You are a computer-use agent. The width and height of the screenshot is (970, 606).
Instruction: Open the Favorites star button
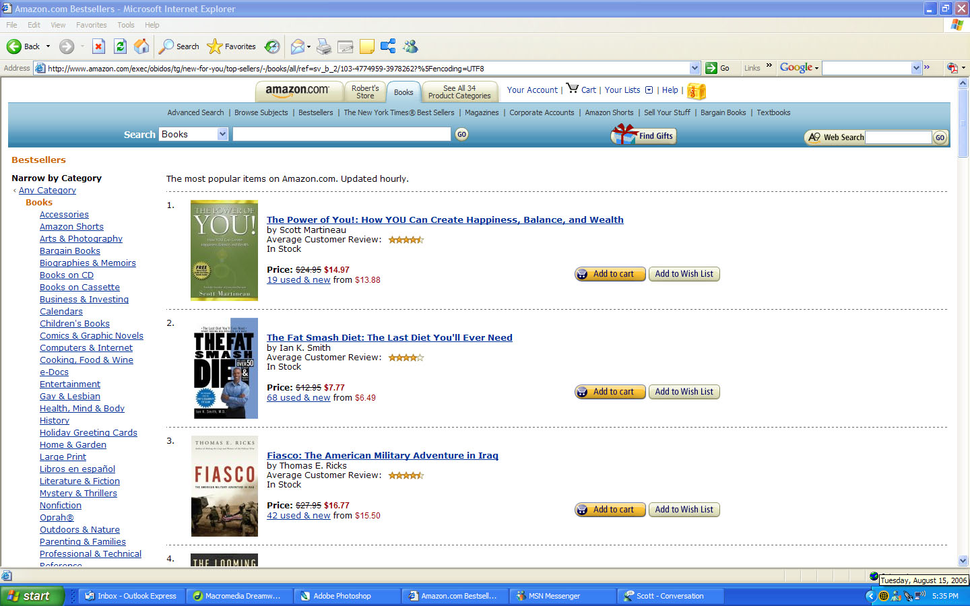coord(232,46)
